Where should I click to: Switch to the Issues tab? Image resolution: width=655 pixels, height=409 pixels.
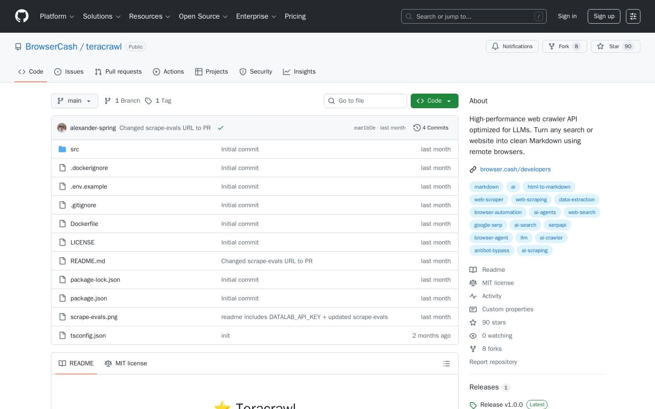(69, 72)
